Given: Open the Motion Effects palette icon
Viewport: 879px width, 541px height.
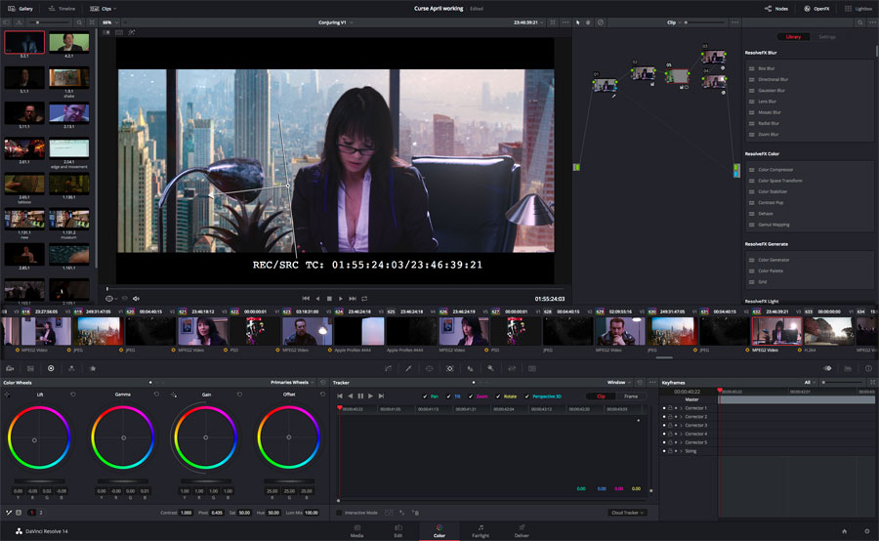Looking at the screenshot, I should point(93,368).
